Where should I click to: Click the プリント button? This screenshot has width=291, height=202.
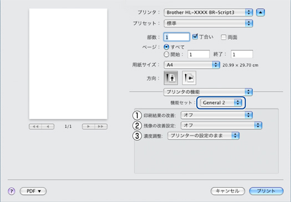tap(266, 191)
